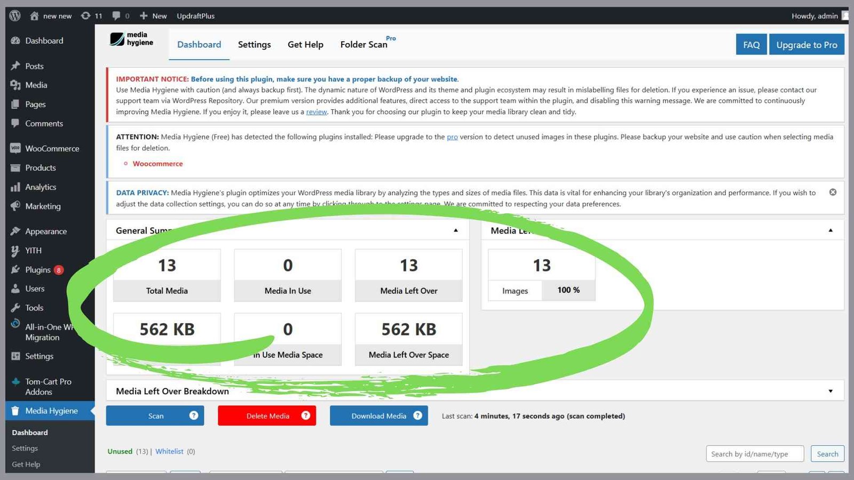
Task: Click the 0 Media In Use card
Action: click(x=288, y=275)
